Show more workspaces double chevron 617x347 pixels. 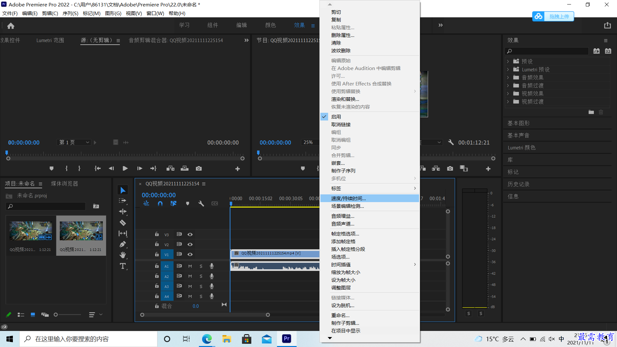click(441, 25)
